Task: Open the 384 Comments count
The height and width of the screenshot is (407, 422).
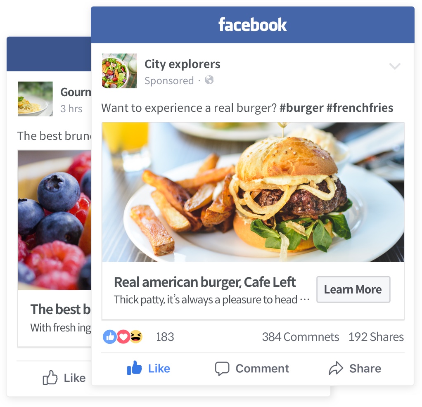Action: click(300, 337)
